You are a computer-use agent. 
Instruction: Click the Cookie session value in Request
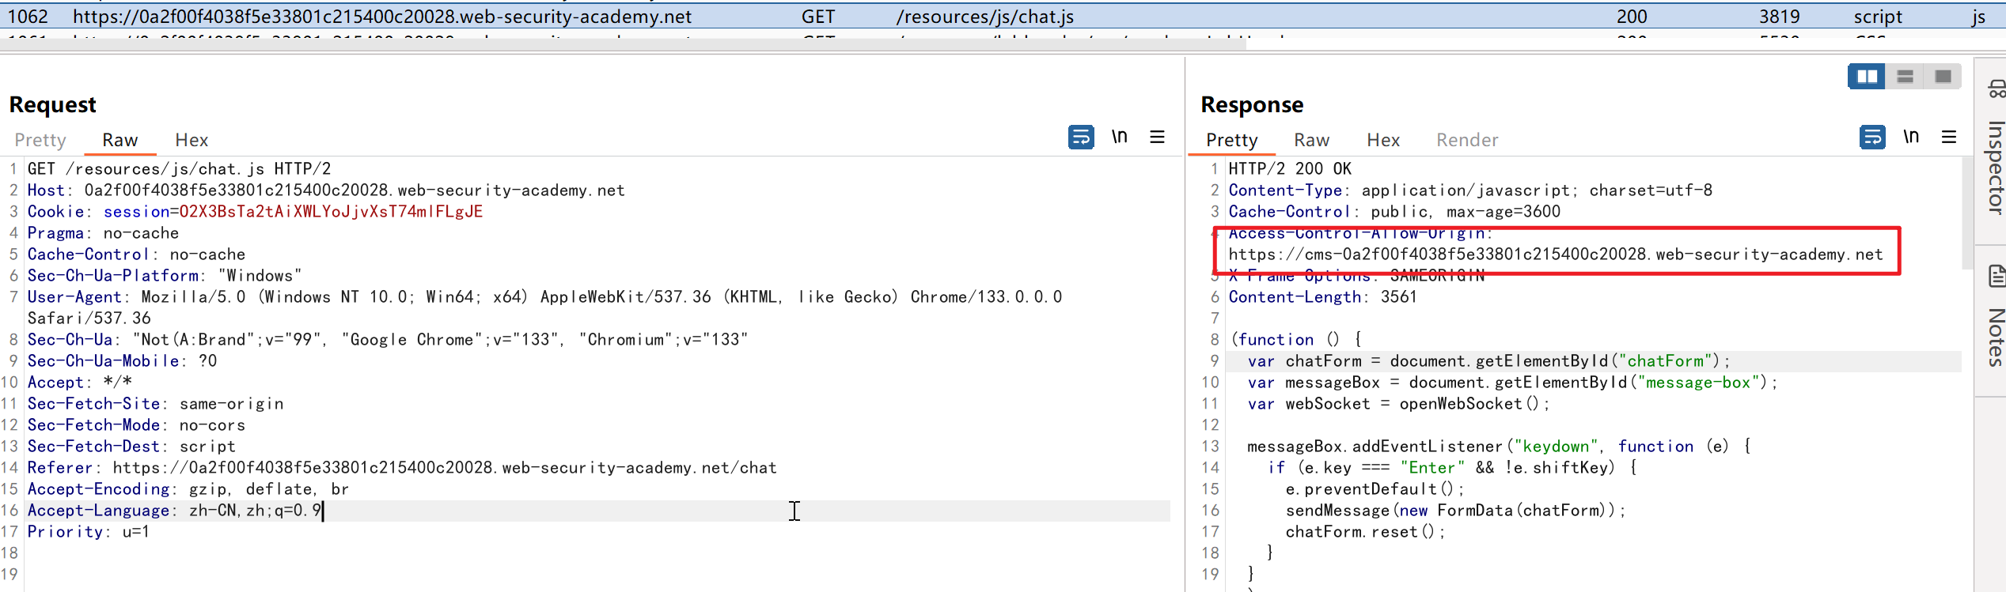331,212
